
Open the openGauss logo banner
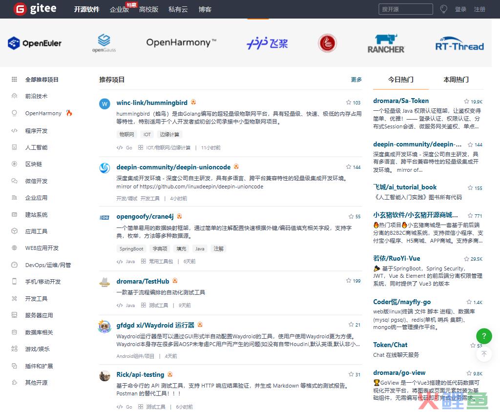[104, 43]
